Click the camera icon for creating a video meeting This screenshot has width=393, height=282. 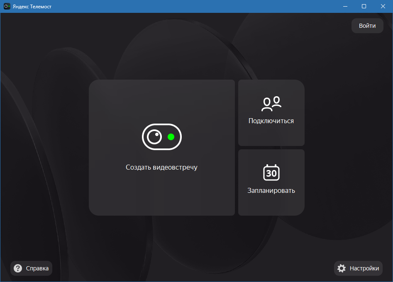pos(162,137)
